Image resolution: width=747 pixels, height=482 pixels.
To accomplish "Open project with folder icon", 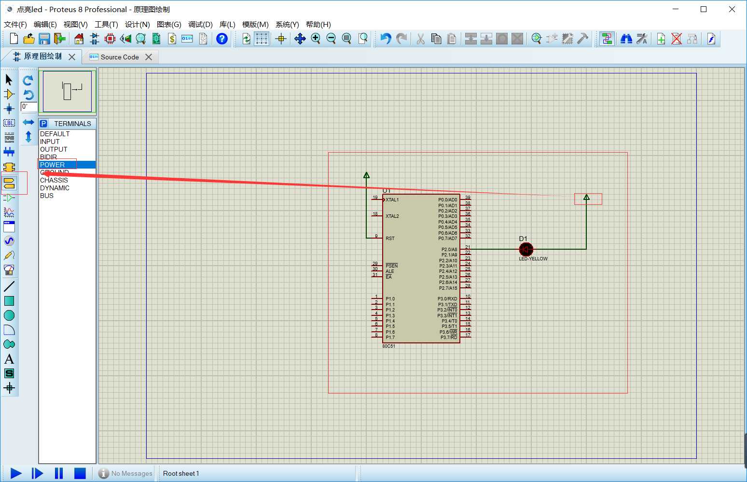I will click(29, 39).
